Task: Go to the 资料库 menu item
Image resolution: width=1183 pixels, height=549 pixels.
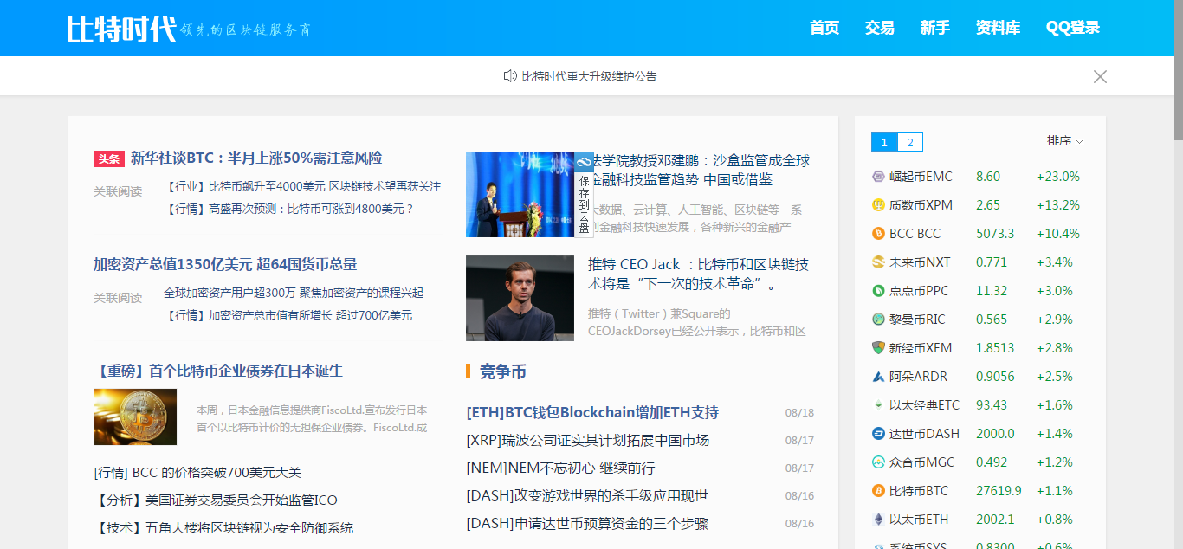Action: click(998, 28)
